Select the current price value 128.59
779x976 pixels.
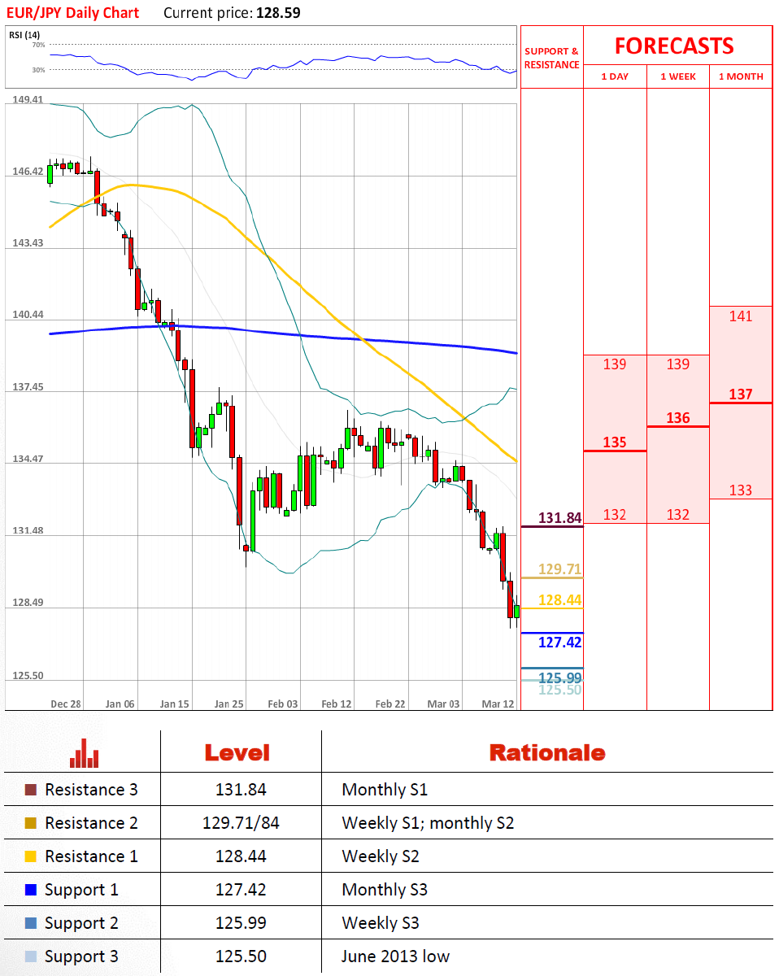[x=278, y=13]
